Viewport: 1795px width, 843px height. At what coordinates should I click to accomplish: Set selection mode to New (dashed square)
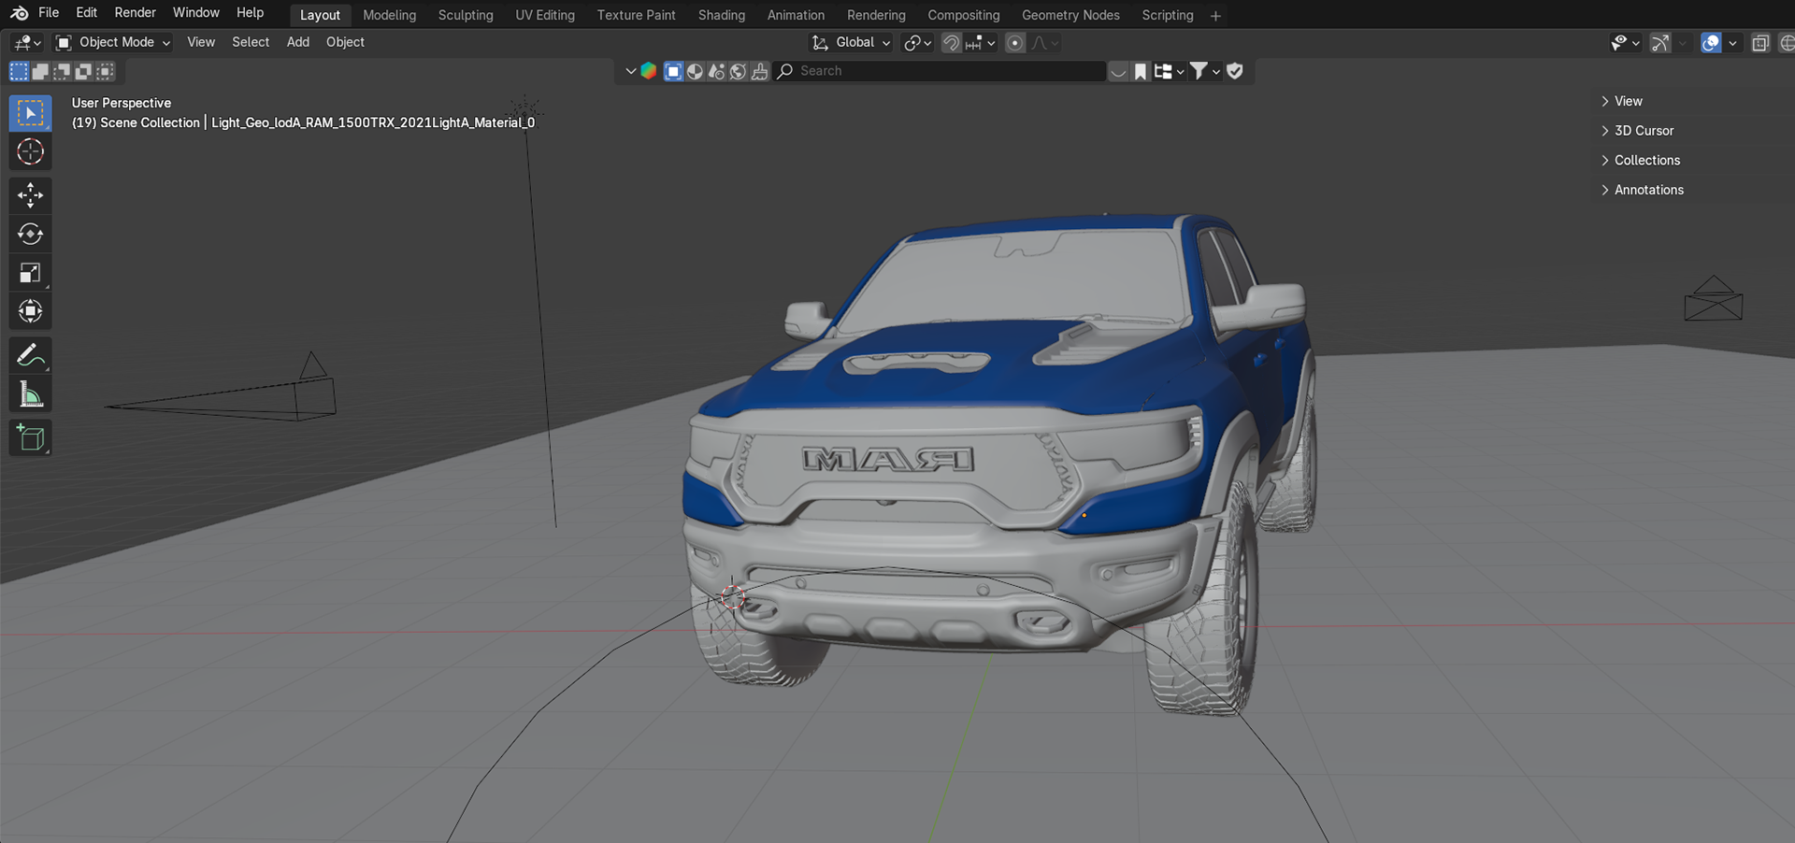tap(19, 71)
